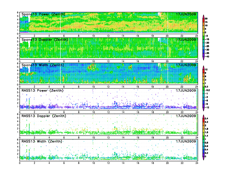Click hour "10" tick below Spano13 Width panel
227x175 pixels.
(93, 87)
